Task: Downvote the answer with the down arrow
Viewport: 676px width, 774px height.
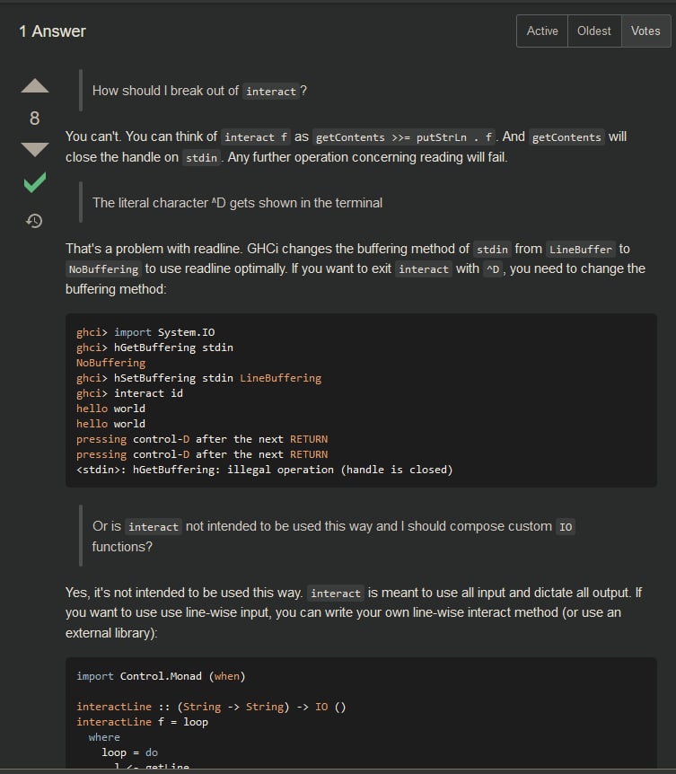Action: point(34,149)
